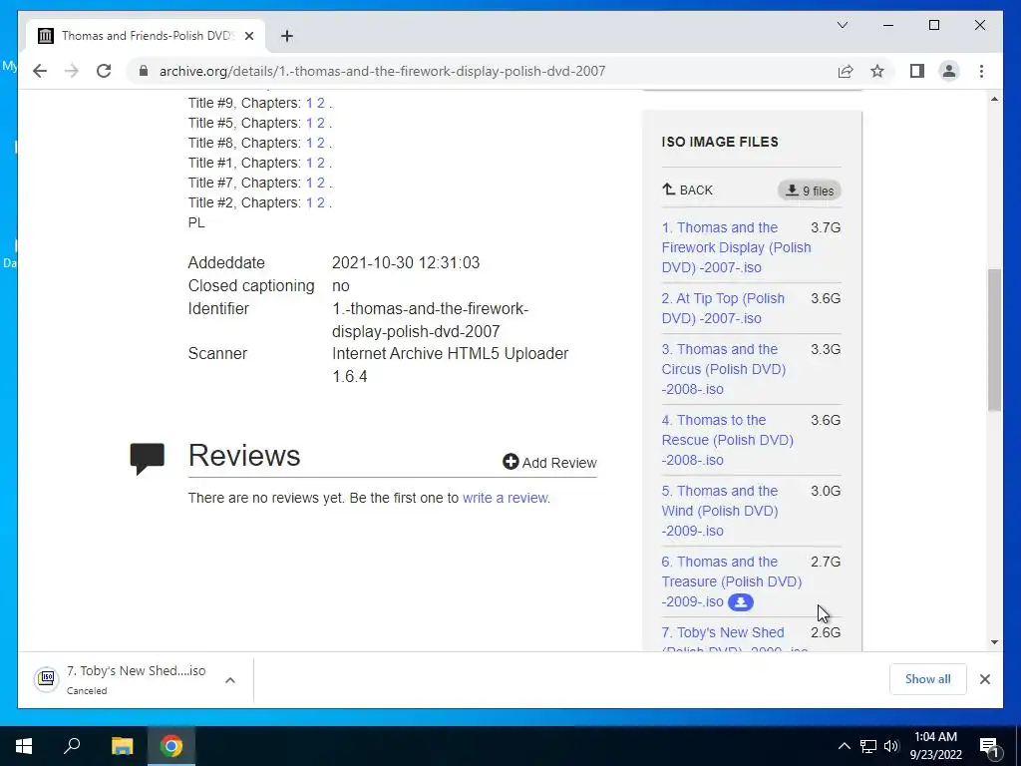Download Thomas to the Rescue iso

pos(727,440)
